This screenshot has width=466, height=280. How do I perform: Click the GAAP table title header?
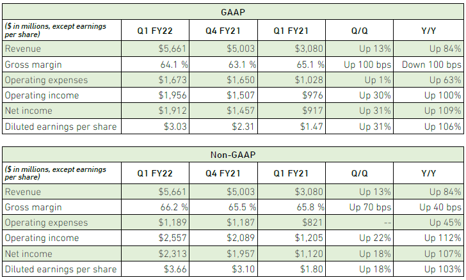(232, 11)
